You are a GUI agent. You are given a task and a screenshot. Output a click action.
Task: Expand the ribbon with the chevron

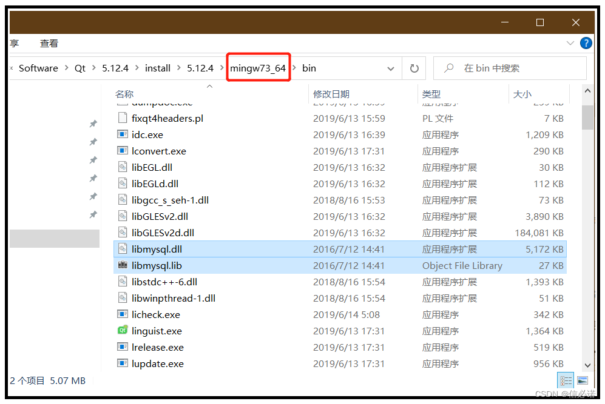tap(570, 43)
